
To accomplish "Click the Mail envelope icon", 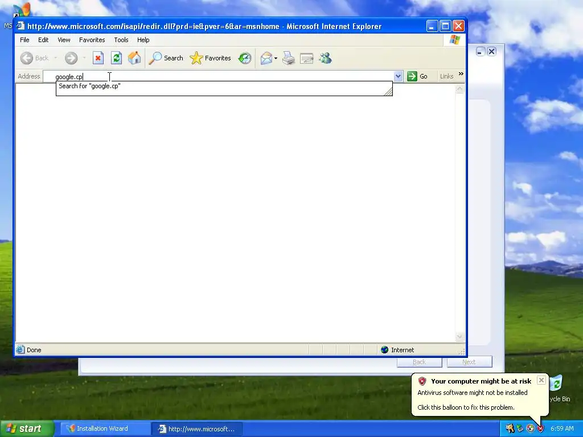I will pyautogui.click(x=266, y=59).
